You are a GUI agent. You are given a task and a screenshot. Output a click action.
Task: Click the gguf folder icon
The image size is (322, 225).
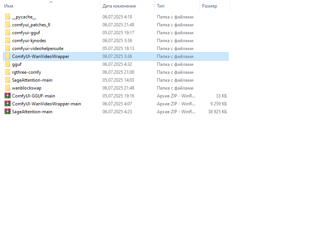8,64
